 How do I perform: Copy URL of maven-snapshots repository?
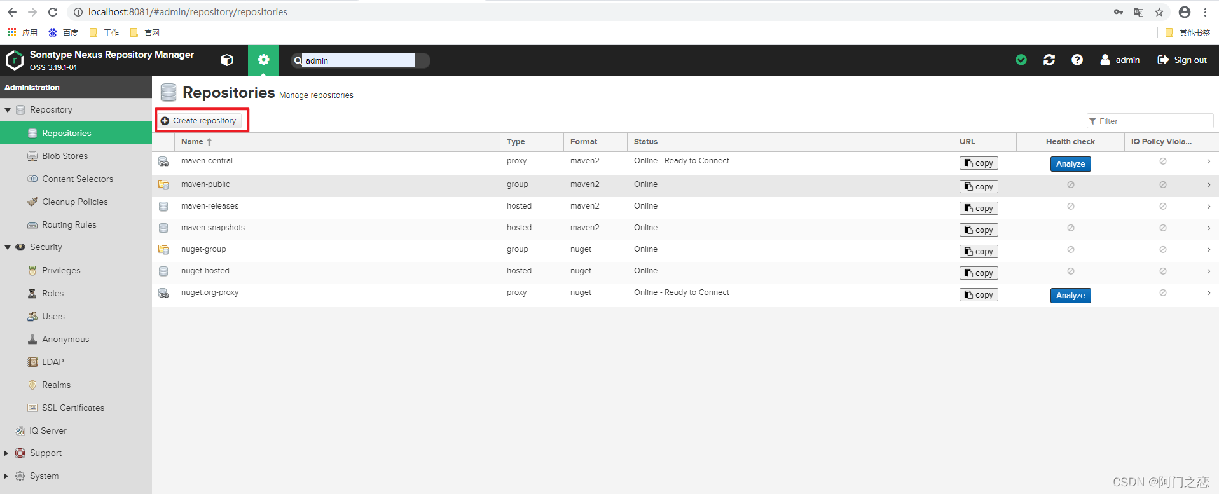tap(979, 230)
